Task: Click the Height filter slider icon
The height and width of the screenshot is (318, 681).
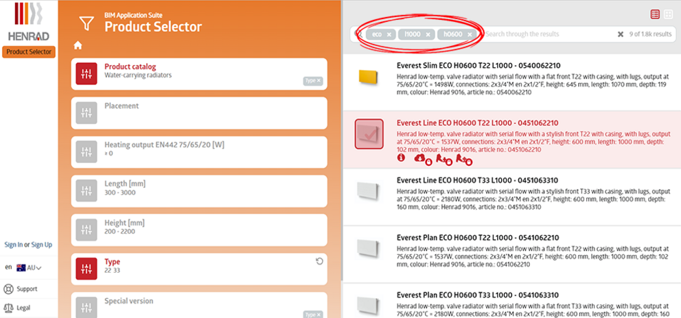Action: [86, 230]
